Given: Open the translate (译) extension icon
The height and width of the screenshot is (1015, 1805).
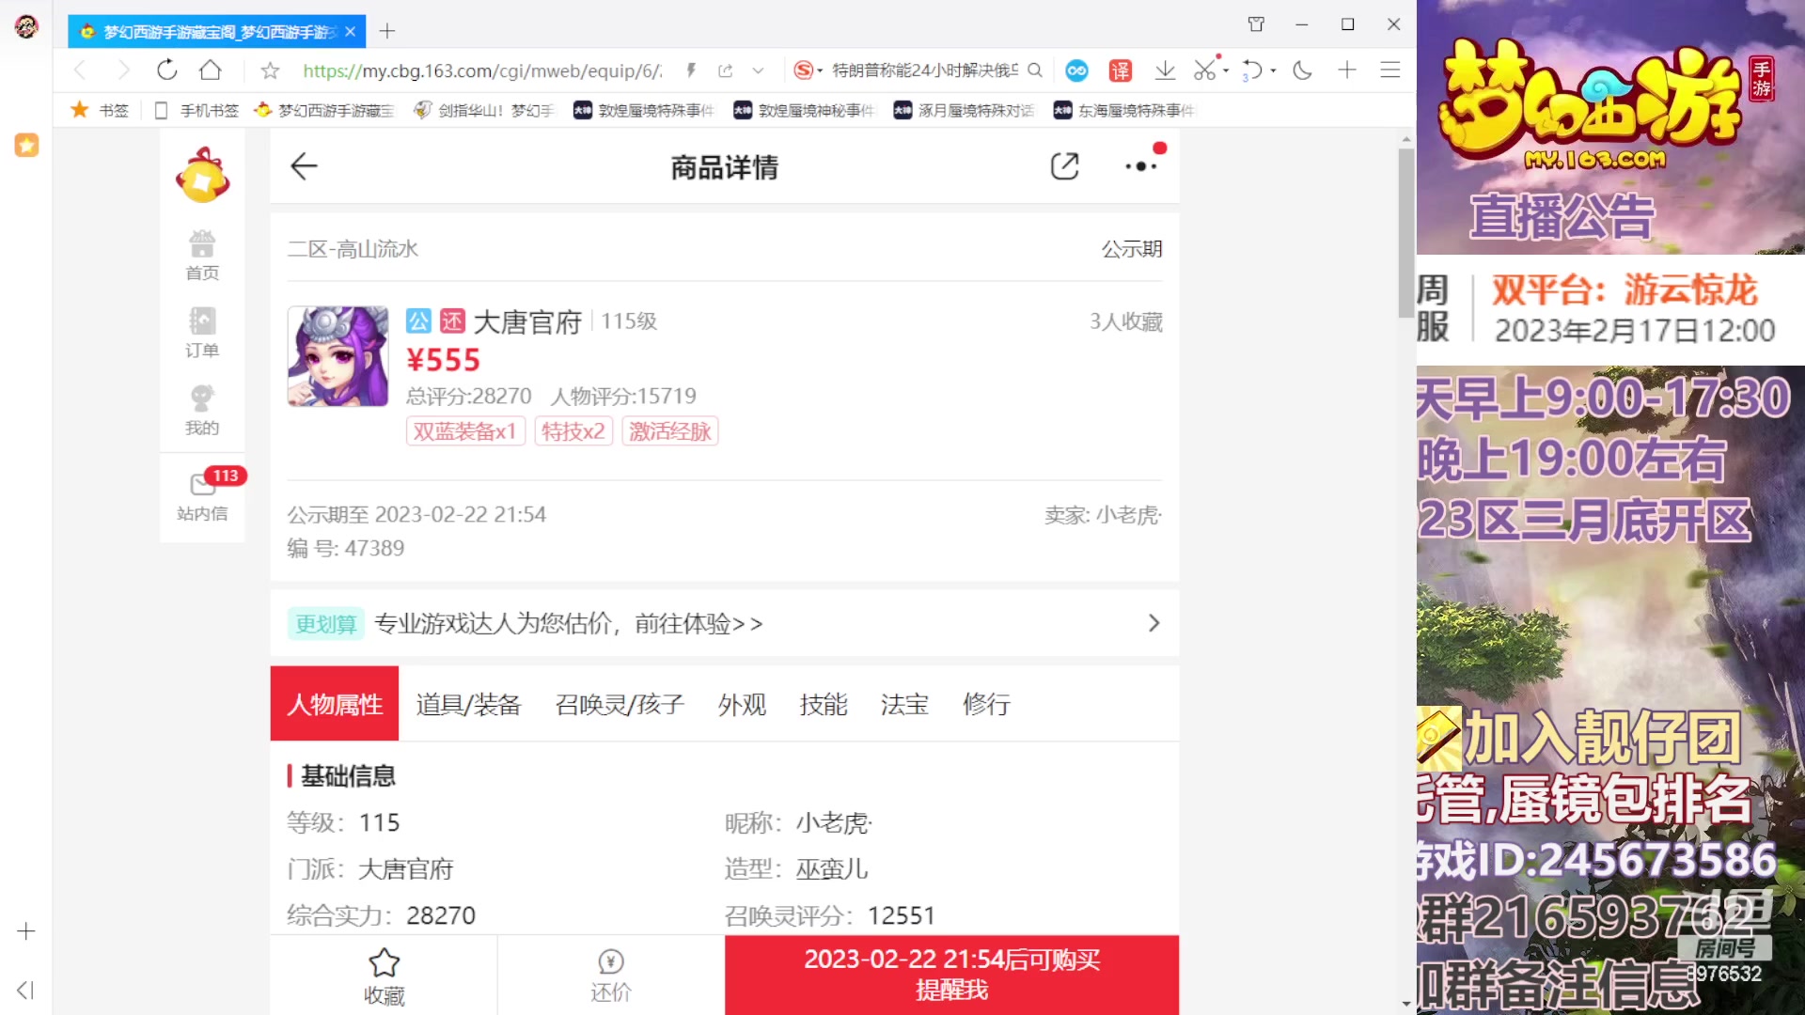Looking at the screenshot, I should point(1121,70).
